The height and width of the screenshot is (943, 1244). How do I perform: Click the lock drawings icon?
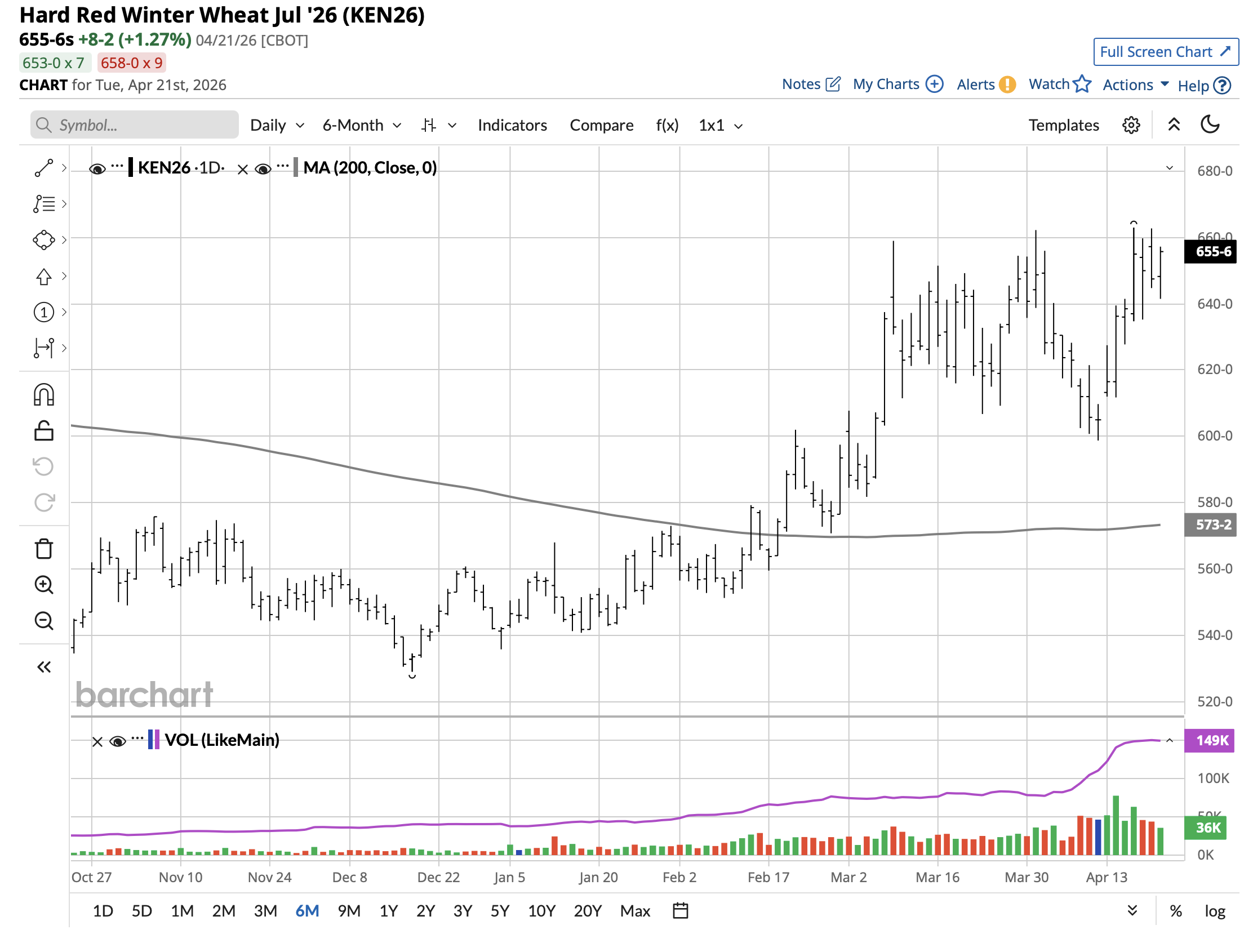(44, 431)
